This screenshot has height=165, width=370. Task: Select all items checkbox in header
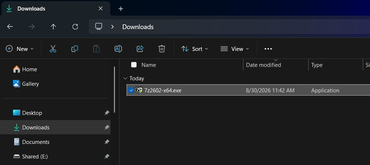134,65
